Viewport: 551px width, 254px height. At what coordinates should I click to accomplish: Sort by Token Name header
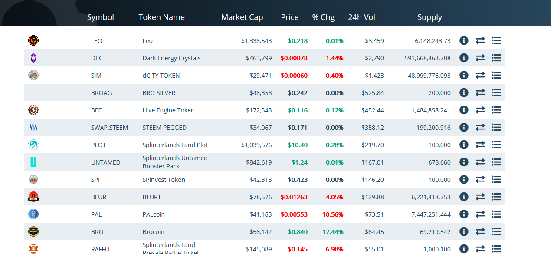(161, 17)
